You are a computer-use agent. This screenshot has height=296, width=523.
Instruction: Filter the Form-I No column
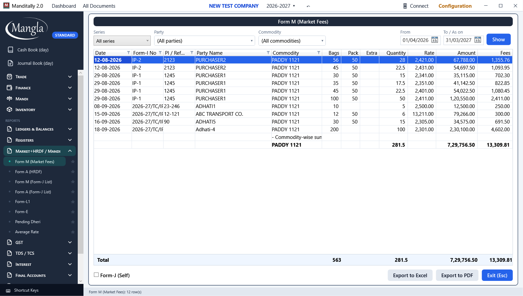(x=160, y=53)
